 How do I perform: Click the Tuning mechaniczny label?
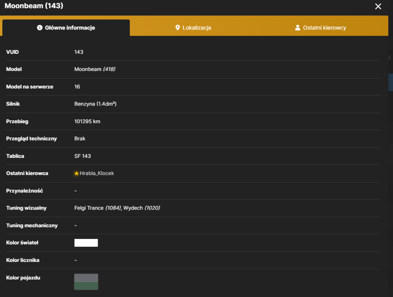(x=32, y=225)
